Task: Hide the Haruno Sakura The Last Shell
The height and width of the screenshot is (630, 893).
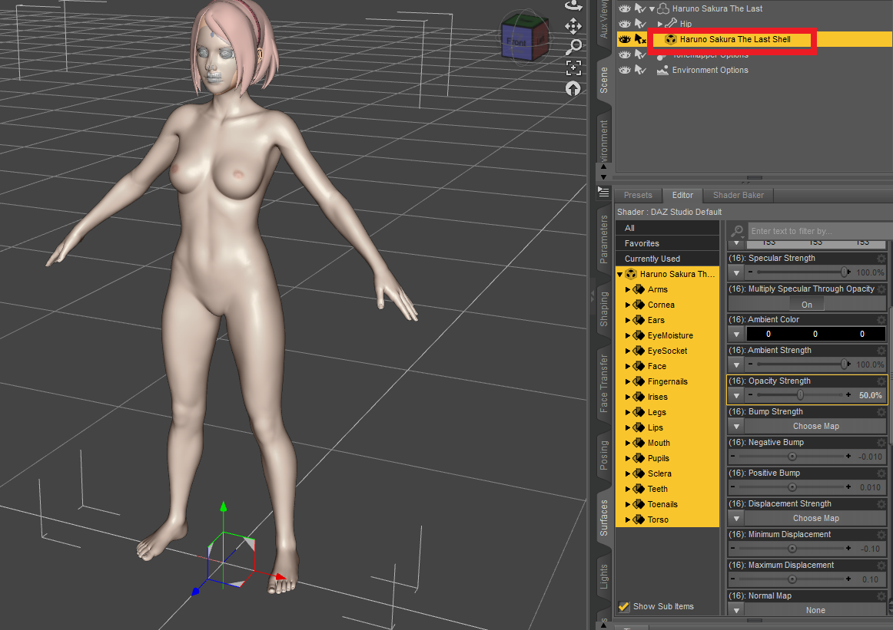Action: tap(625, 39)
